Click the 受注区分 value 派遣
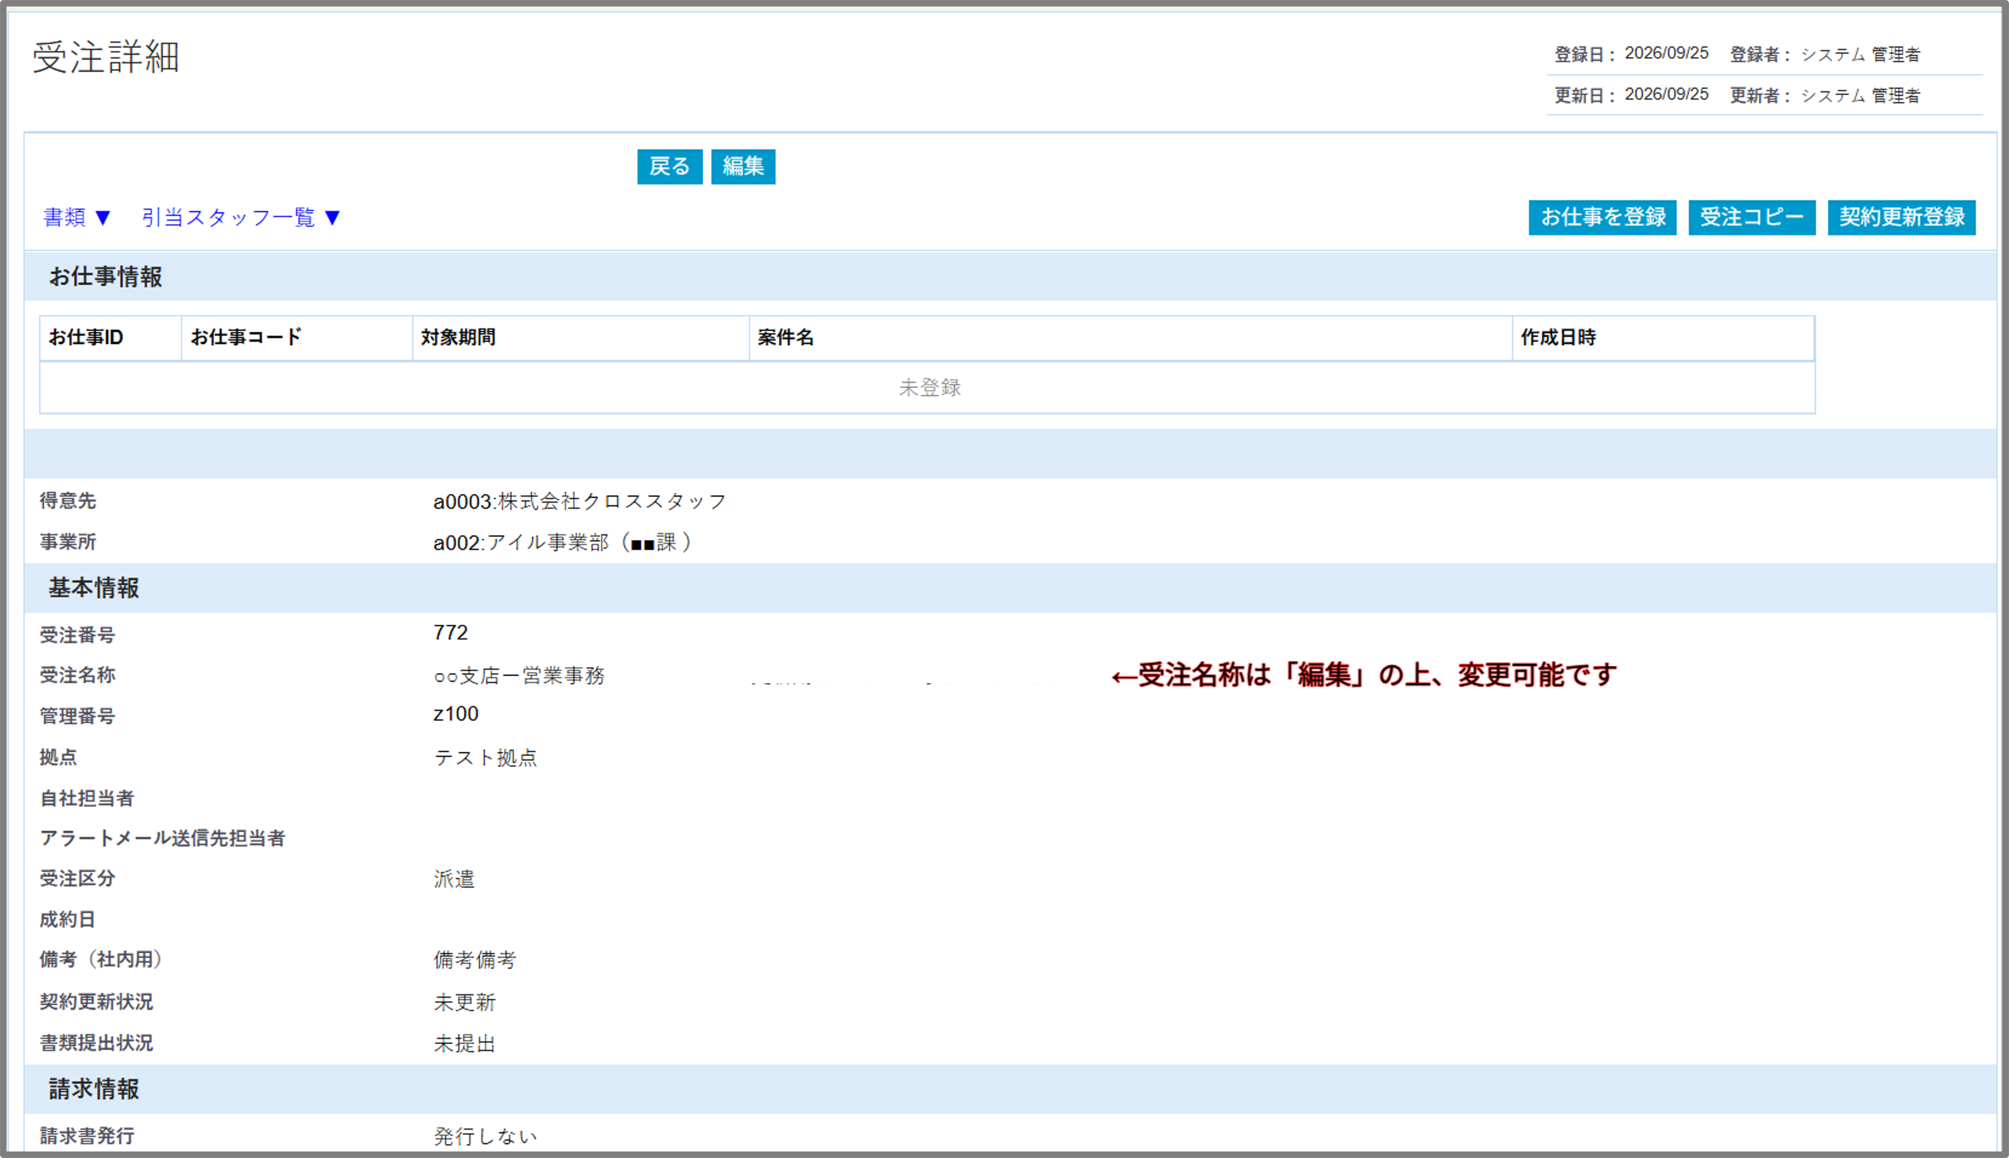This screenshot has height=1158, width=2009. (454, 879)
